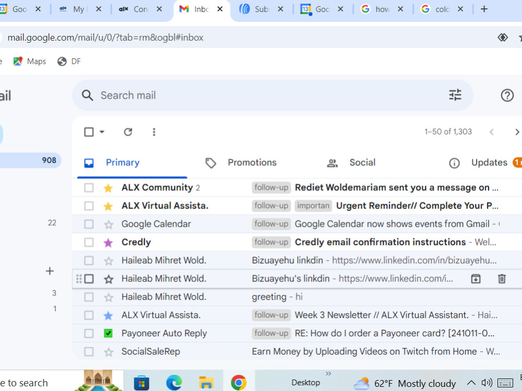Switch to the Social tab
This screenshot has height=391, width=522.
click(362, 163)
